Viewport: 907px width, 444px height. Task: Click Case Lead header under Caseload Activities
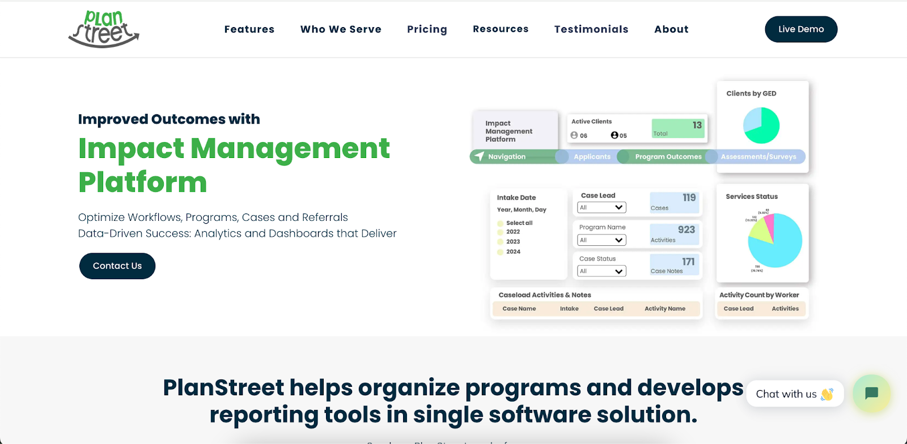[609, 309]
